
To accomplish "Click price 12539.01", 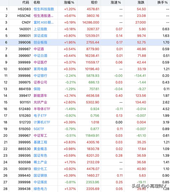I will (x=92, y=36).
